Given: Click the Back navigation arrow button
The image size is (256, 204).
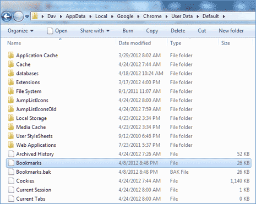Looking at the screenshot, I should [x=7, y=16].
